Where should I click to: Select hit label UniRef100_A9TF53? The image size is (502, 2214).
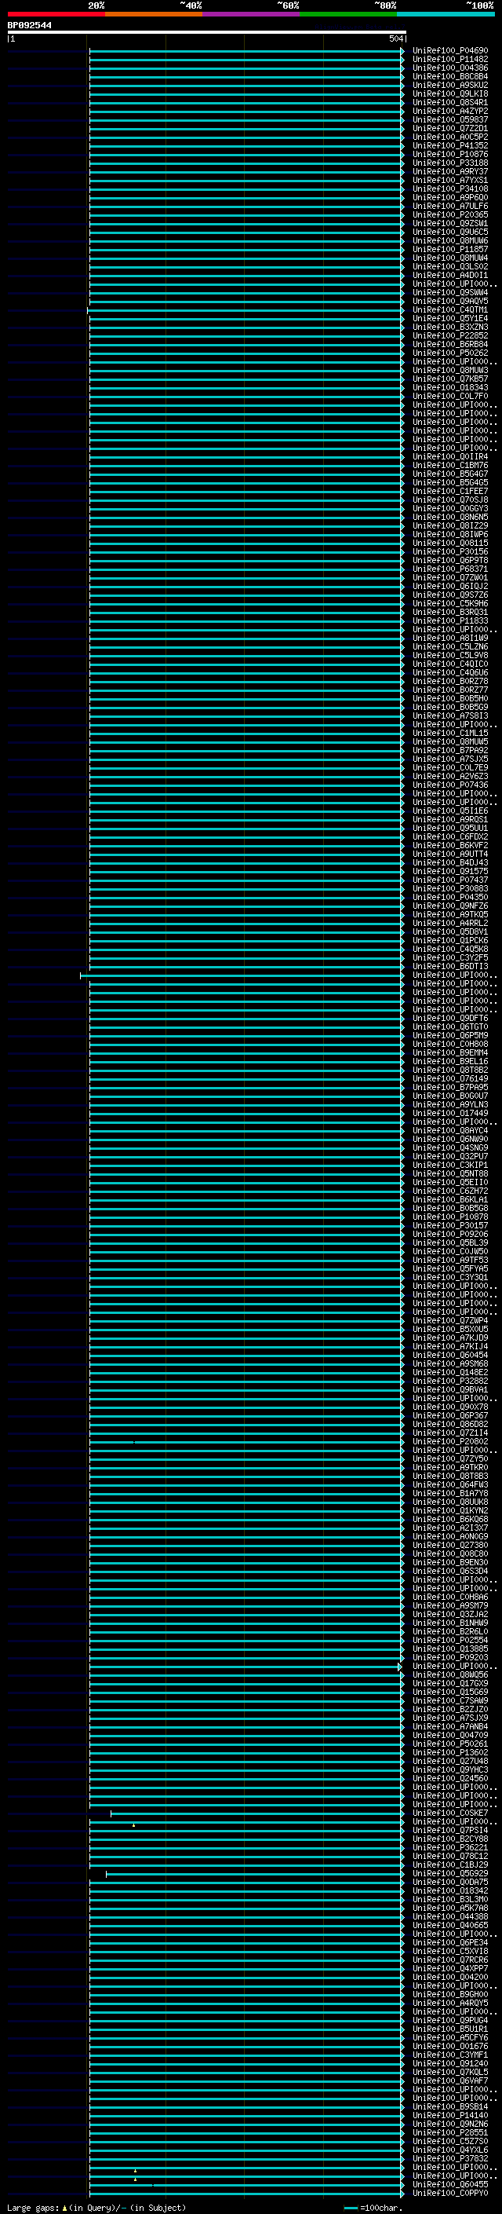click(450, 1260)
